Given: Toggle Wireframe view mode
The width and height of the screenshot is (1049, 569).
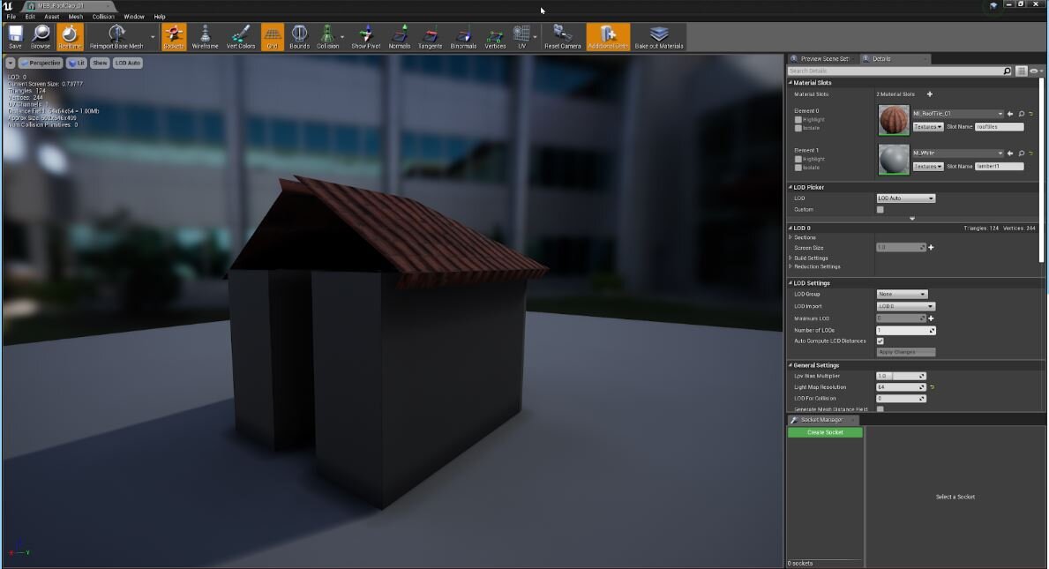Looking at the screenshot, I should click(205, 37).
